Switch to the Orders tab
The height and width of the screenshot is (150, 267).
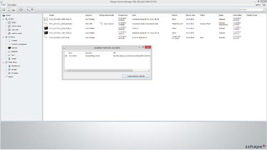[3, 5]
